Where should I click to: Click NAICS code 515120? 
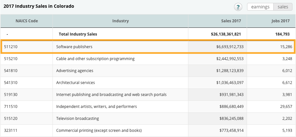click(11, 119)
